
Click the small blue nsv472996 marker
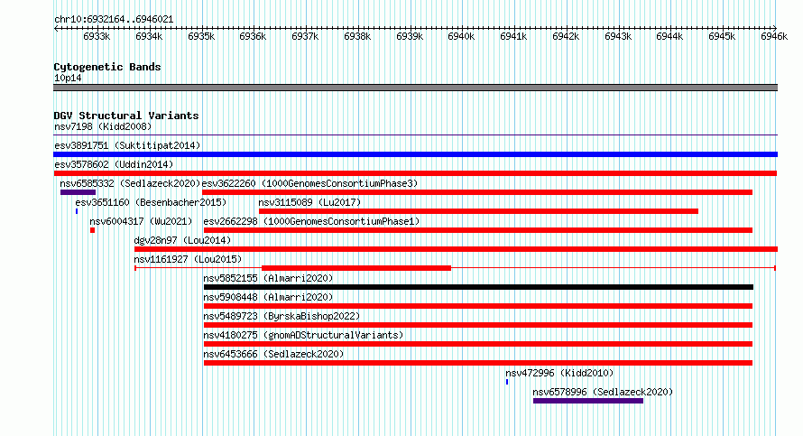click(x=507, y=382)
